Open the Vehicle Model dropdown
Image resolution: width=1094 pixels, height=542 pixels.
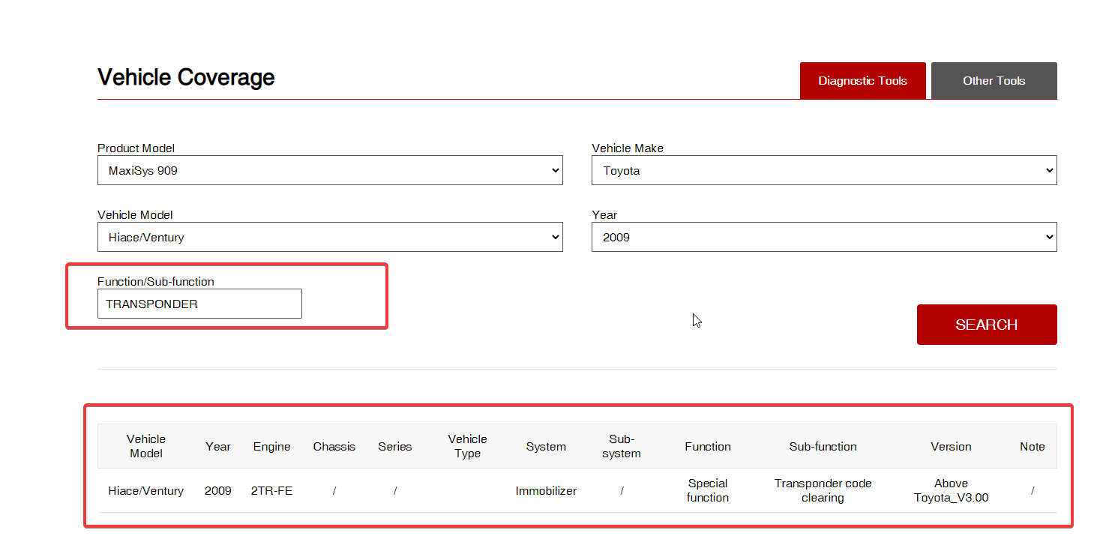(x=330, y=237)
